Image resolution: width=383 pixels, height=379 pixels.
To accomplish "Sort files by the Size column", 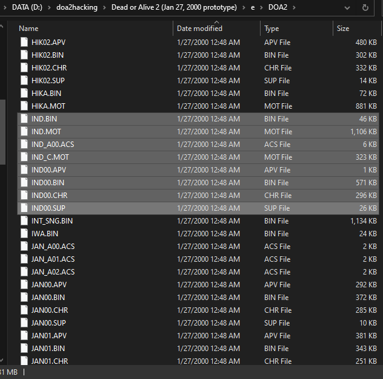I will click(x=343, y=29).
